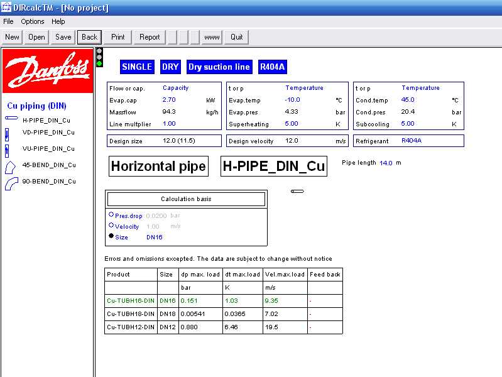Screen dimensions: 502x377
Task: Select the Velocity radio button
Action: click(x=111, y=225)
